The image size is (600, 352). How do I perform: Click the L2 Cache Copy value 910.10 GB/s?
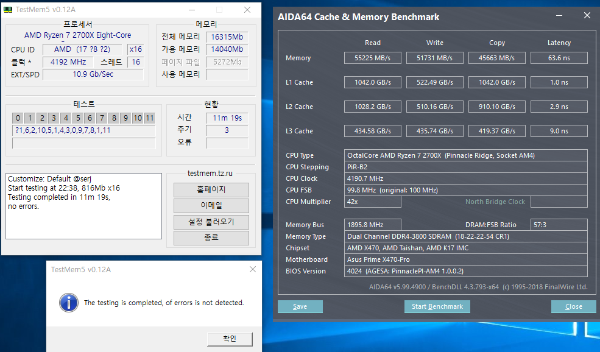point(496,107)
